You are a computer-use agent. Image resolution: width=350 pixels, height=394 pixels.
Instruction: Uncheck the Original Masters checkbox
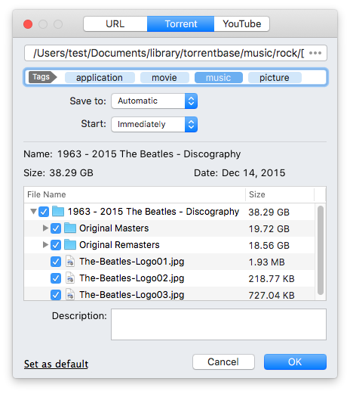point(56,228)
